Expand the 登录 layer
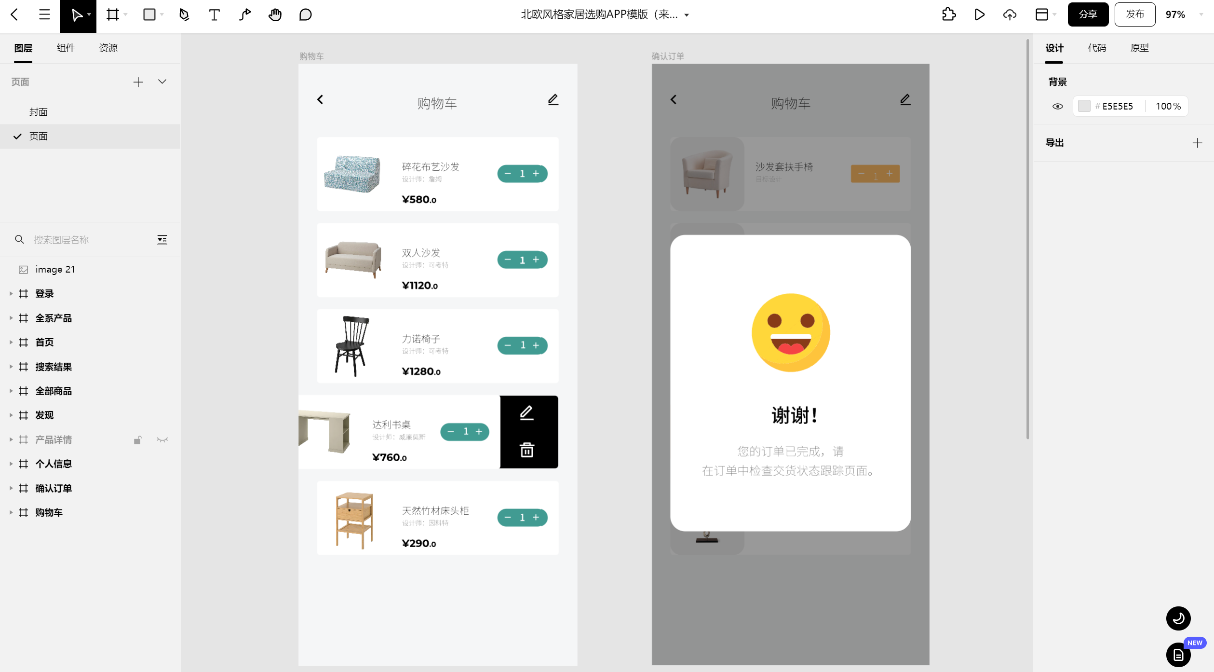1214x672 pixels. pyautogui.click(x=11, y=294)
